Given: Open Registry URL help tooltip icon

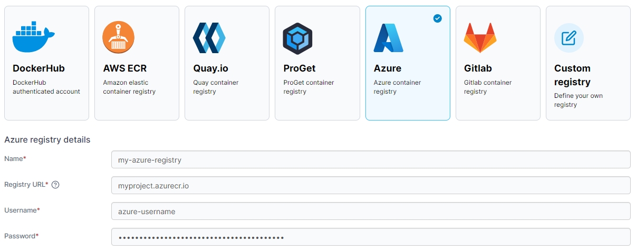Looking at the screenshot, I should pos(55,185).
